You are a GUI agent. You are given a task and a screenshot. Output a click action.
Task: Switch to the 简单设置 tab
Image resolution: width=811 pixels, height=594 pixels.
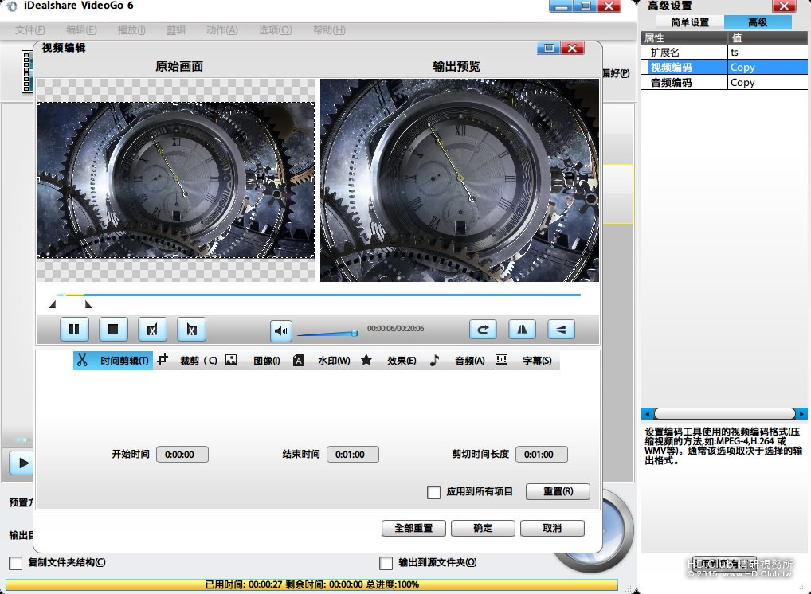[690, 22]
